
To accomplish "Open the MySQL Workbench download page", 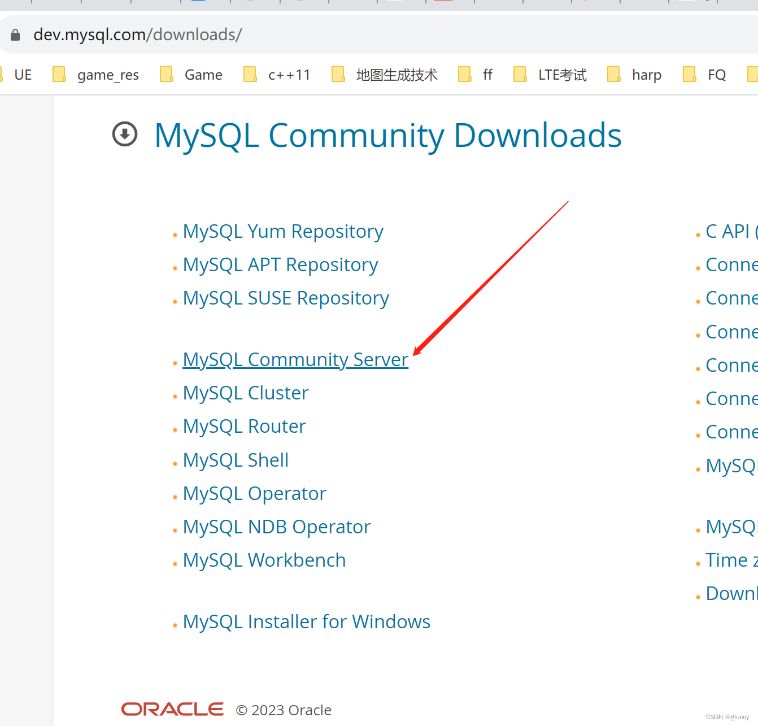I will (264, 560).
